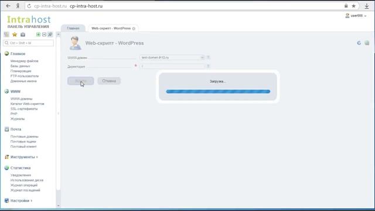The height and width of the screenshot is (211, 375).
Task: Open browser downloads arrow icon
Action: tap(367, 6)
